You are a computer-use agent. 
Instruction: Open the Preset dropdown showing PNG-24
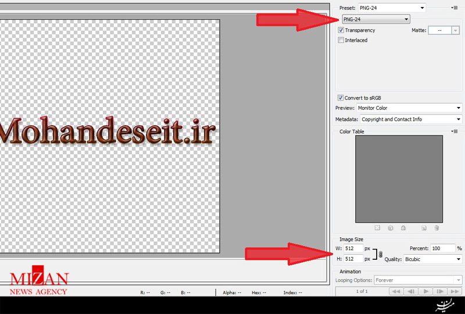(x=392, y=8)
